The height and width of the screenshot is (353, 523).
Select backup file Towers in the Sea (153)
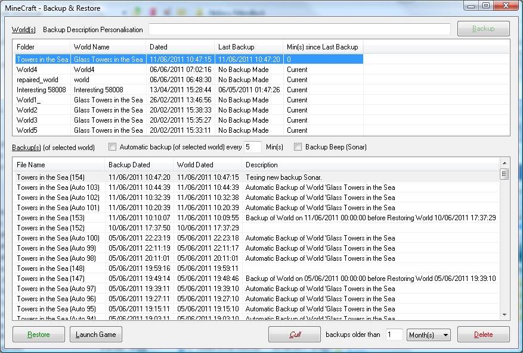click(51, 218)
